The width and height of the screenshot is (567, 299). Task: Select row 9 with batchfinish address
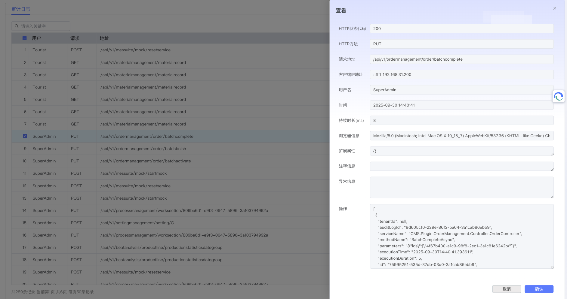click(x=143, y=149)
